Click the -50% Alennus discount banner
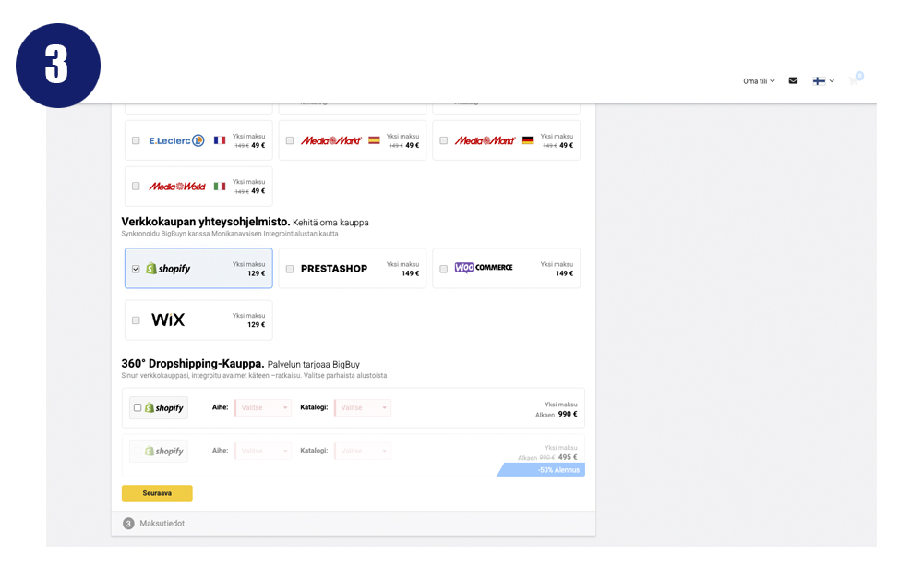The height and width of the screenshot is (568, 923). (x=542, y=469)
